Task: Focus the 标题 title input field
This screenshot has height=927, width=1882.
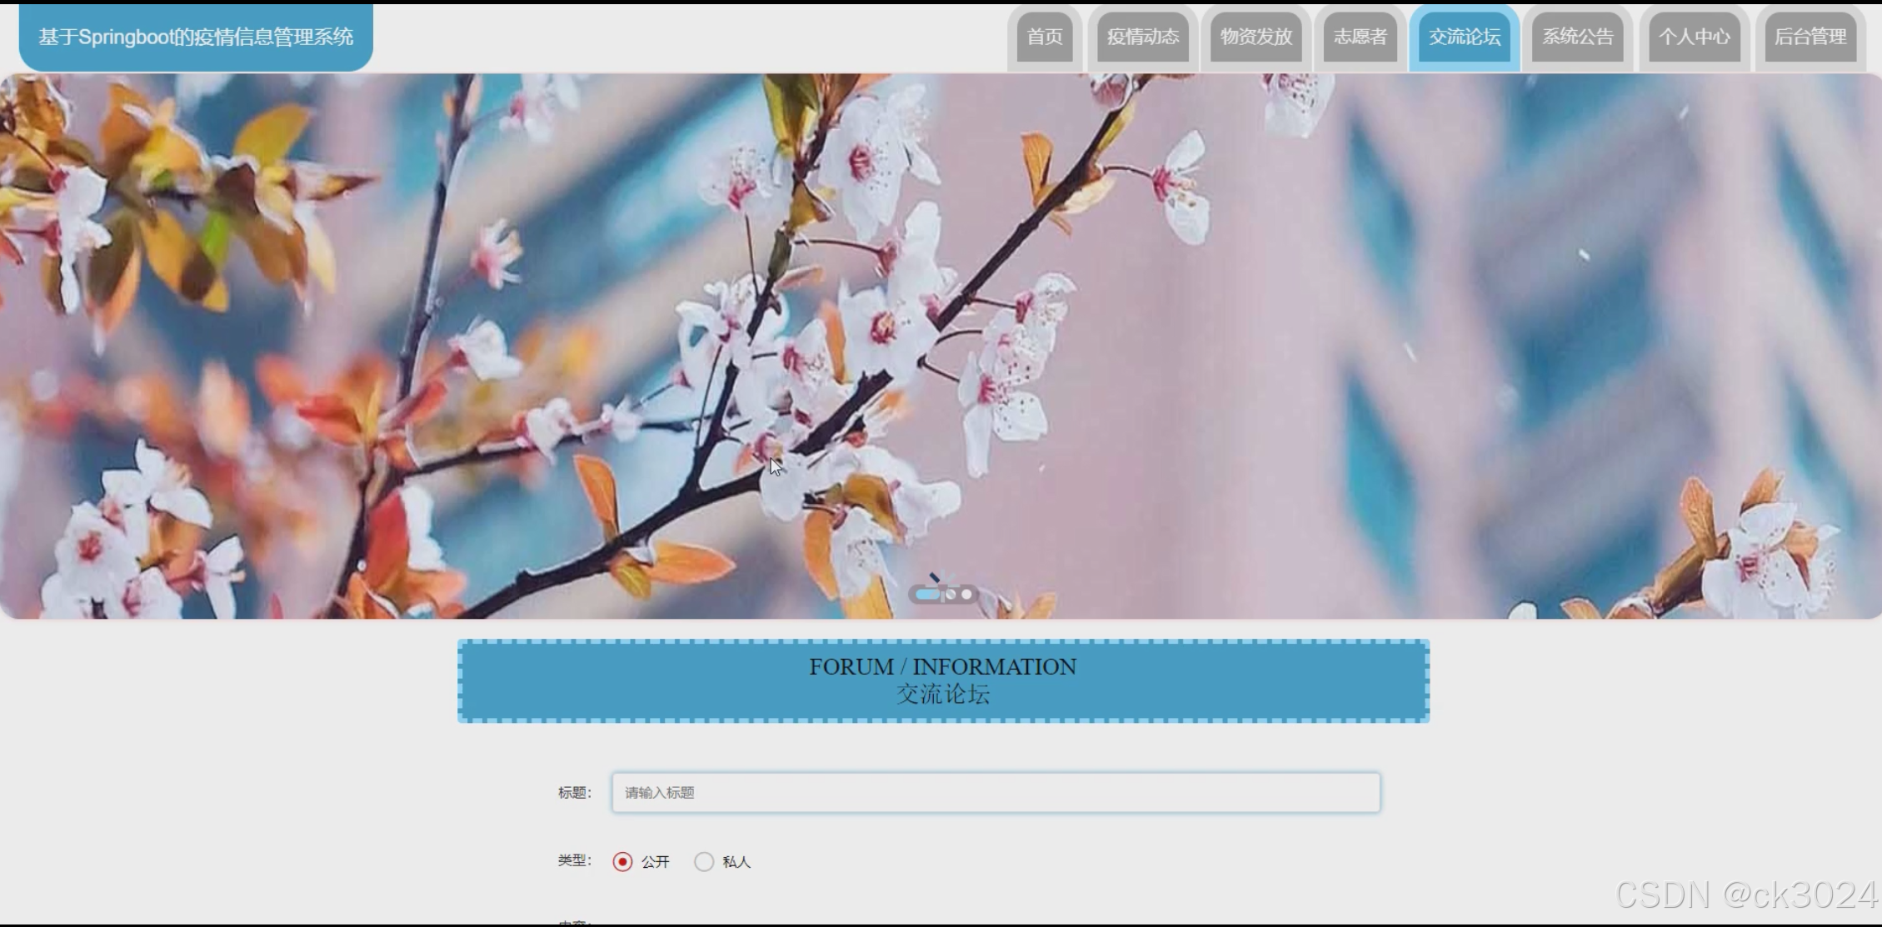Action: [996, 793]
